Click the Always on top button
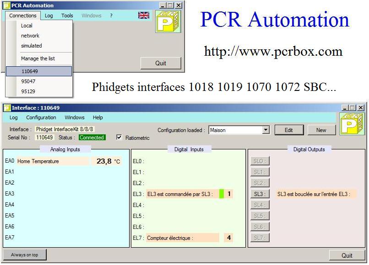 point(25,255)
